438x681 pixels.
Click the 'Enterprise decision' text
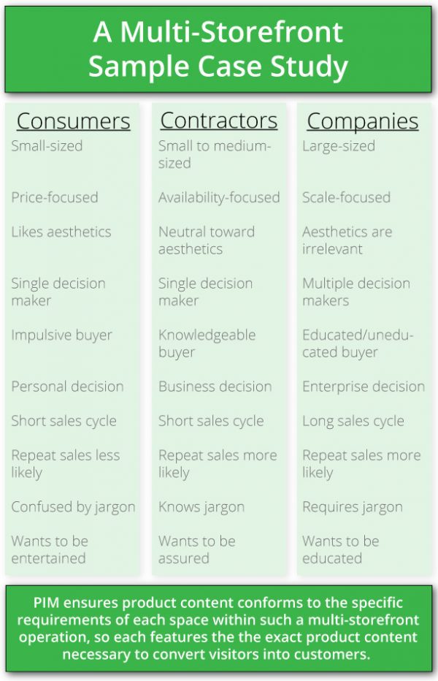[x=363, y=387]
